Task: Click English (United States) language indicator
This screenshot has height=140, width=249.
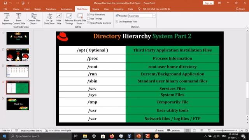Action: tap(32, 131)
